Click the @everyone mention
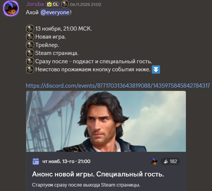This screenshot has width=212, height=191. 55,12
